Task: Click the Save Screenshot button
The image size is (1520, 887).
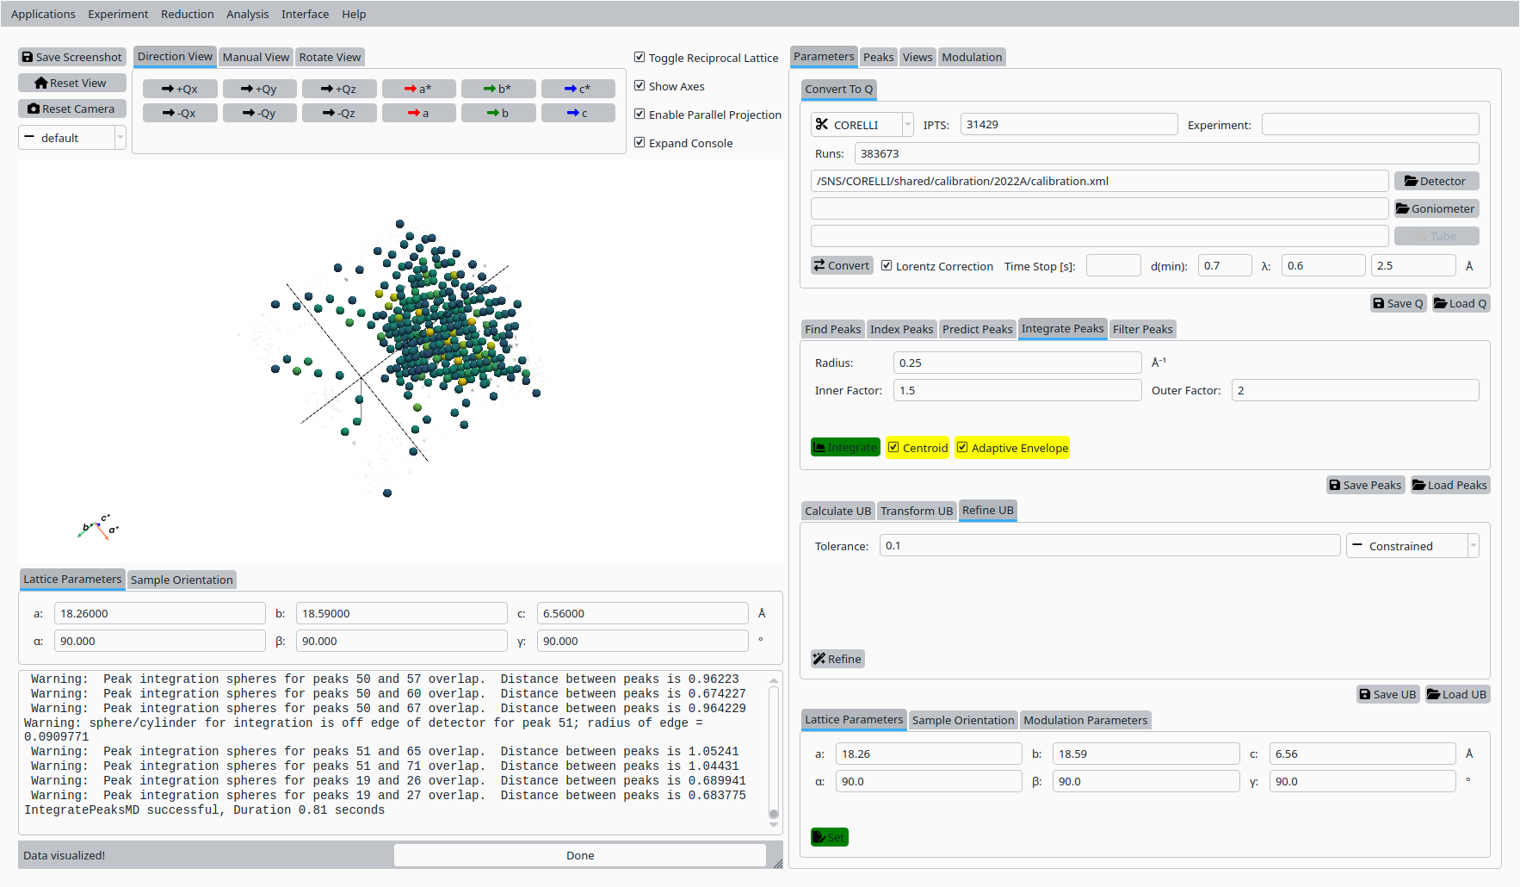Action: [x=72, y=57]
